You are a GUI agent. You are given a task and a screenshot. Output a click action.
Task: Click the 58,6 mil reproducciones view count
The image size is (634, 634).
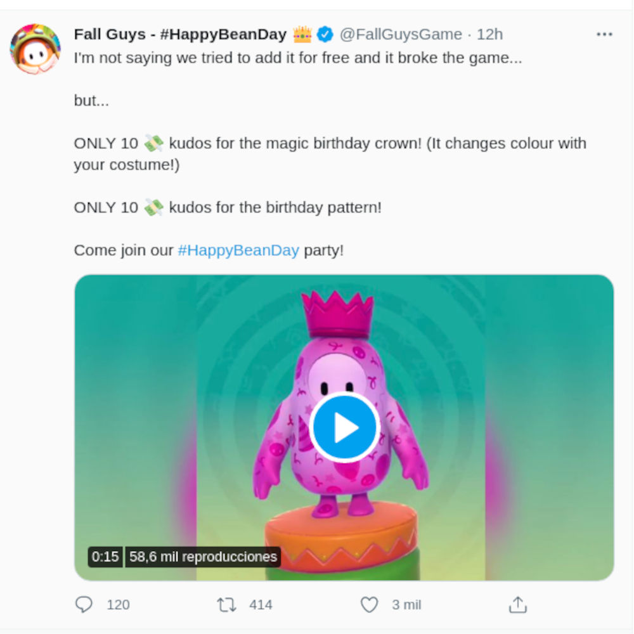(203, 557)
